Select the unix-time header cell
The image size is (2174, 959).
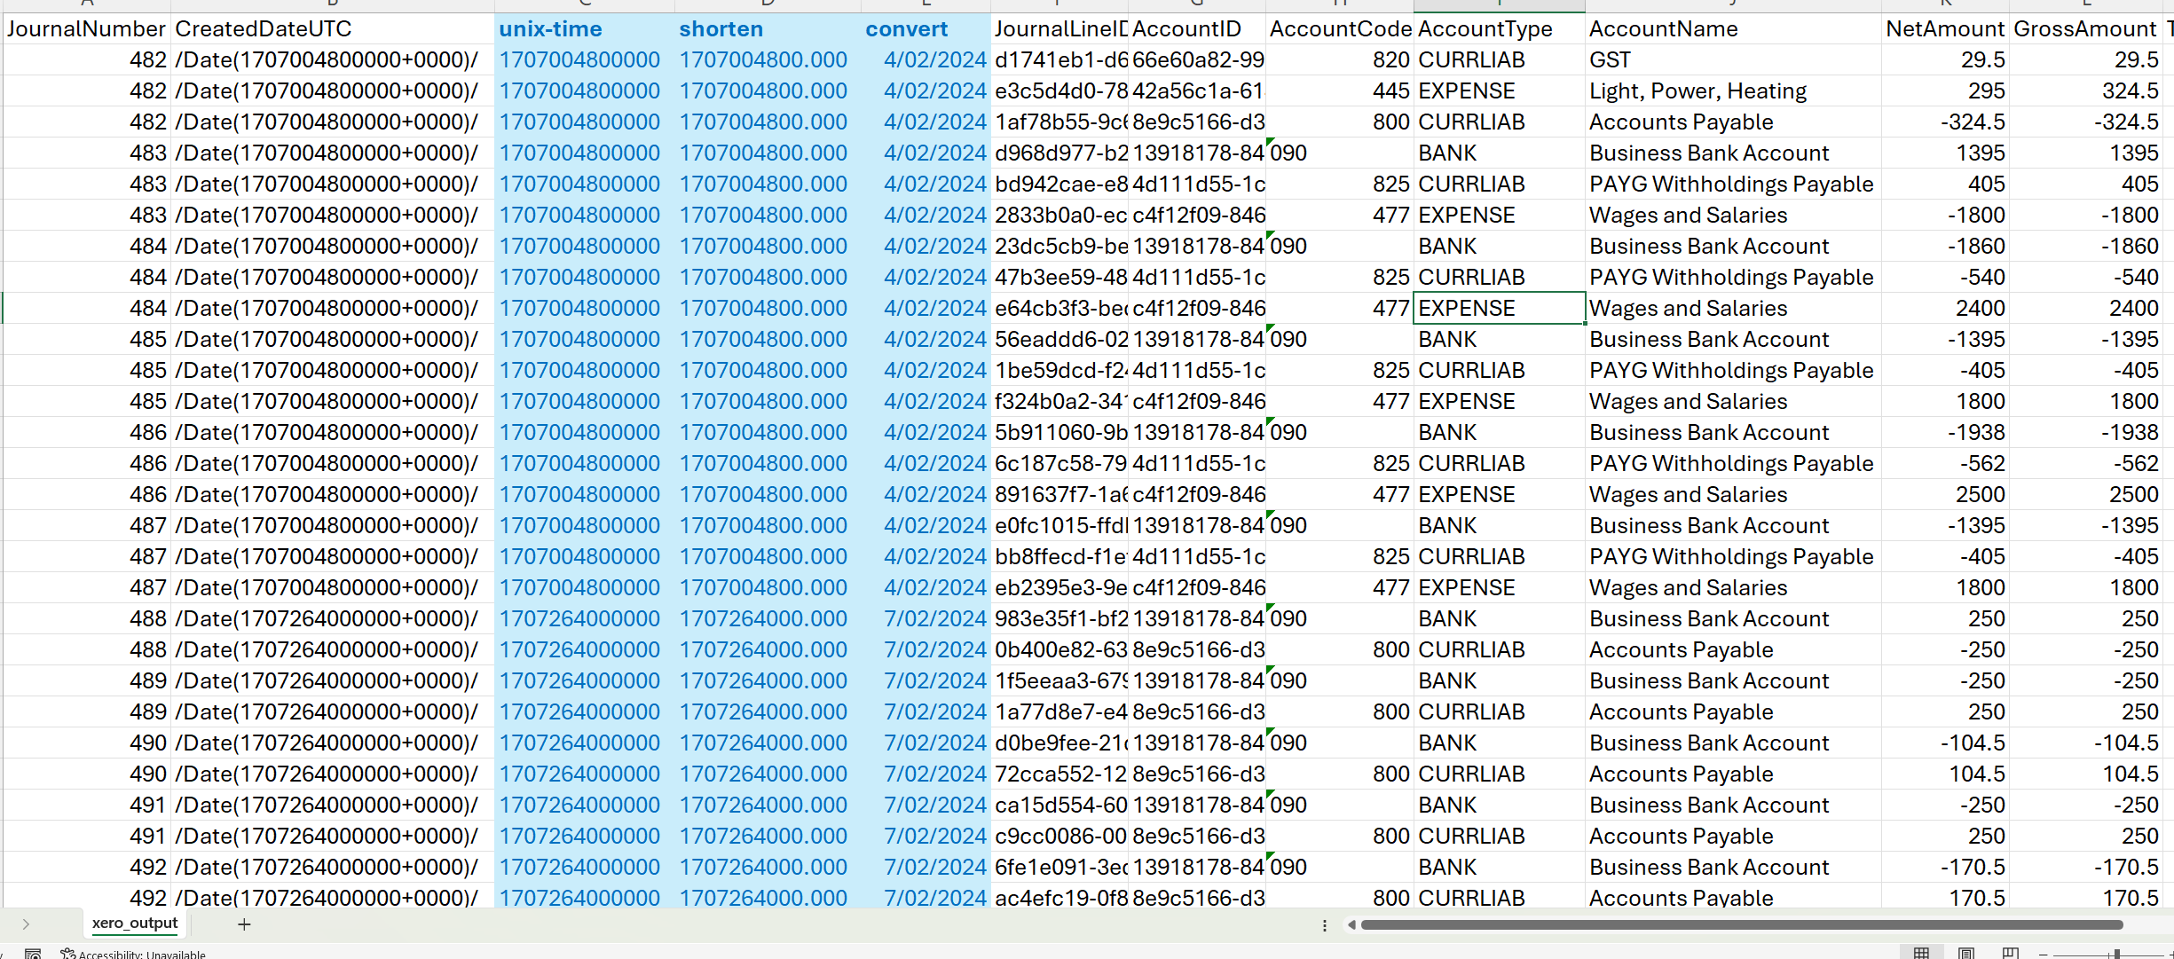click(550, 29)
